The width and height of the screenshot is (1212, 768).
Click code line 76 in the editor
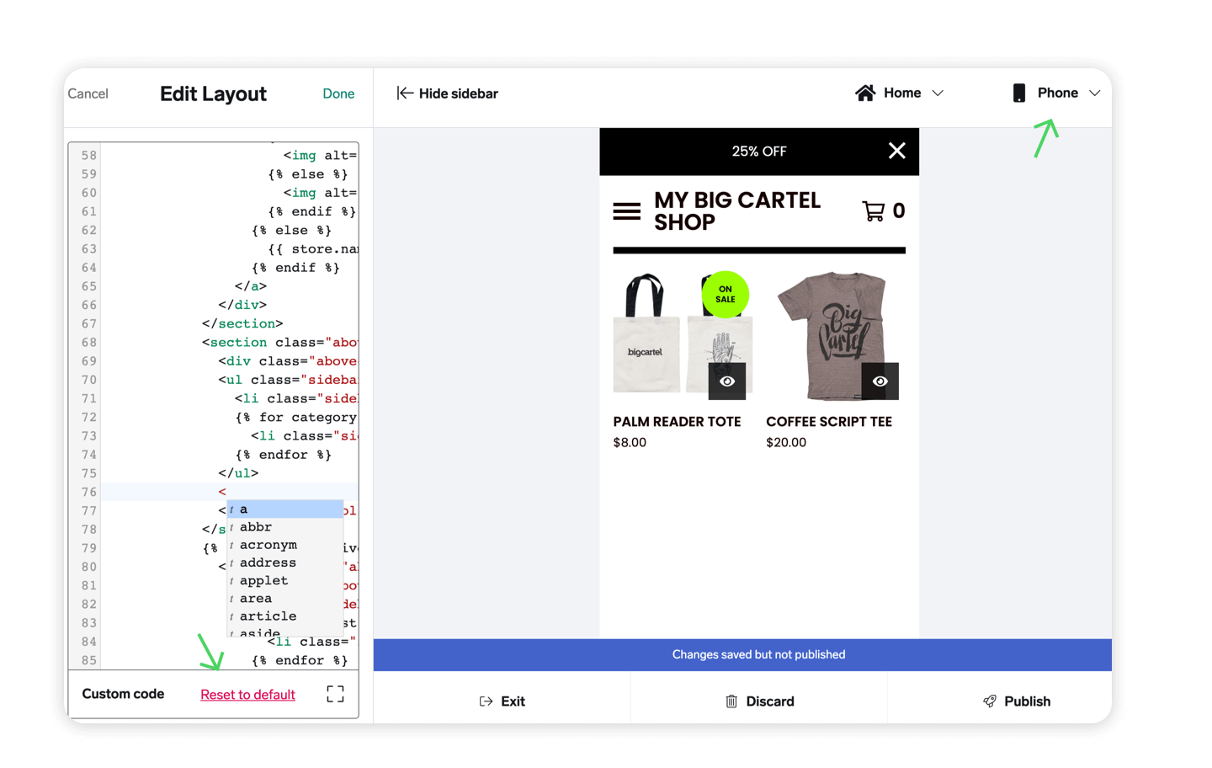[x=229, y=492]
